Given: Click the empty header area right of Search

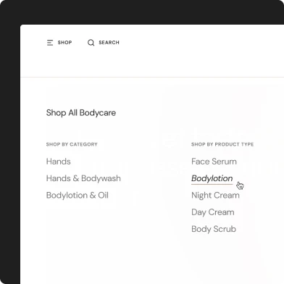Looking at the screenshot, I should coord(201,43).
